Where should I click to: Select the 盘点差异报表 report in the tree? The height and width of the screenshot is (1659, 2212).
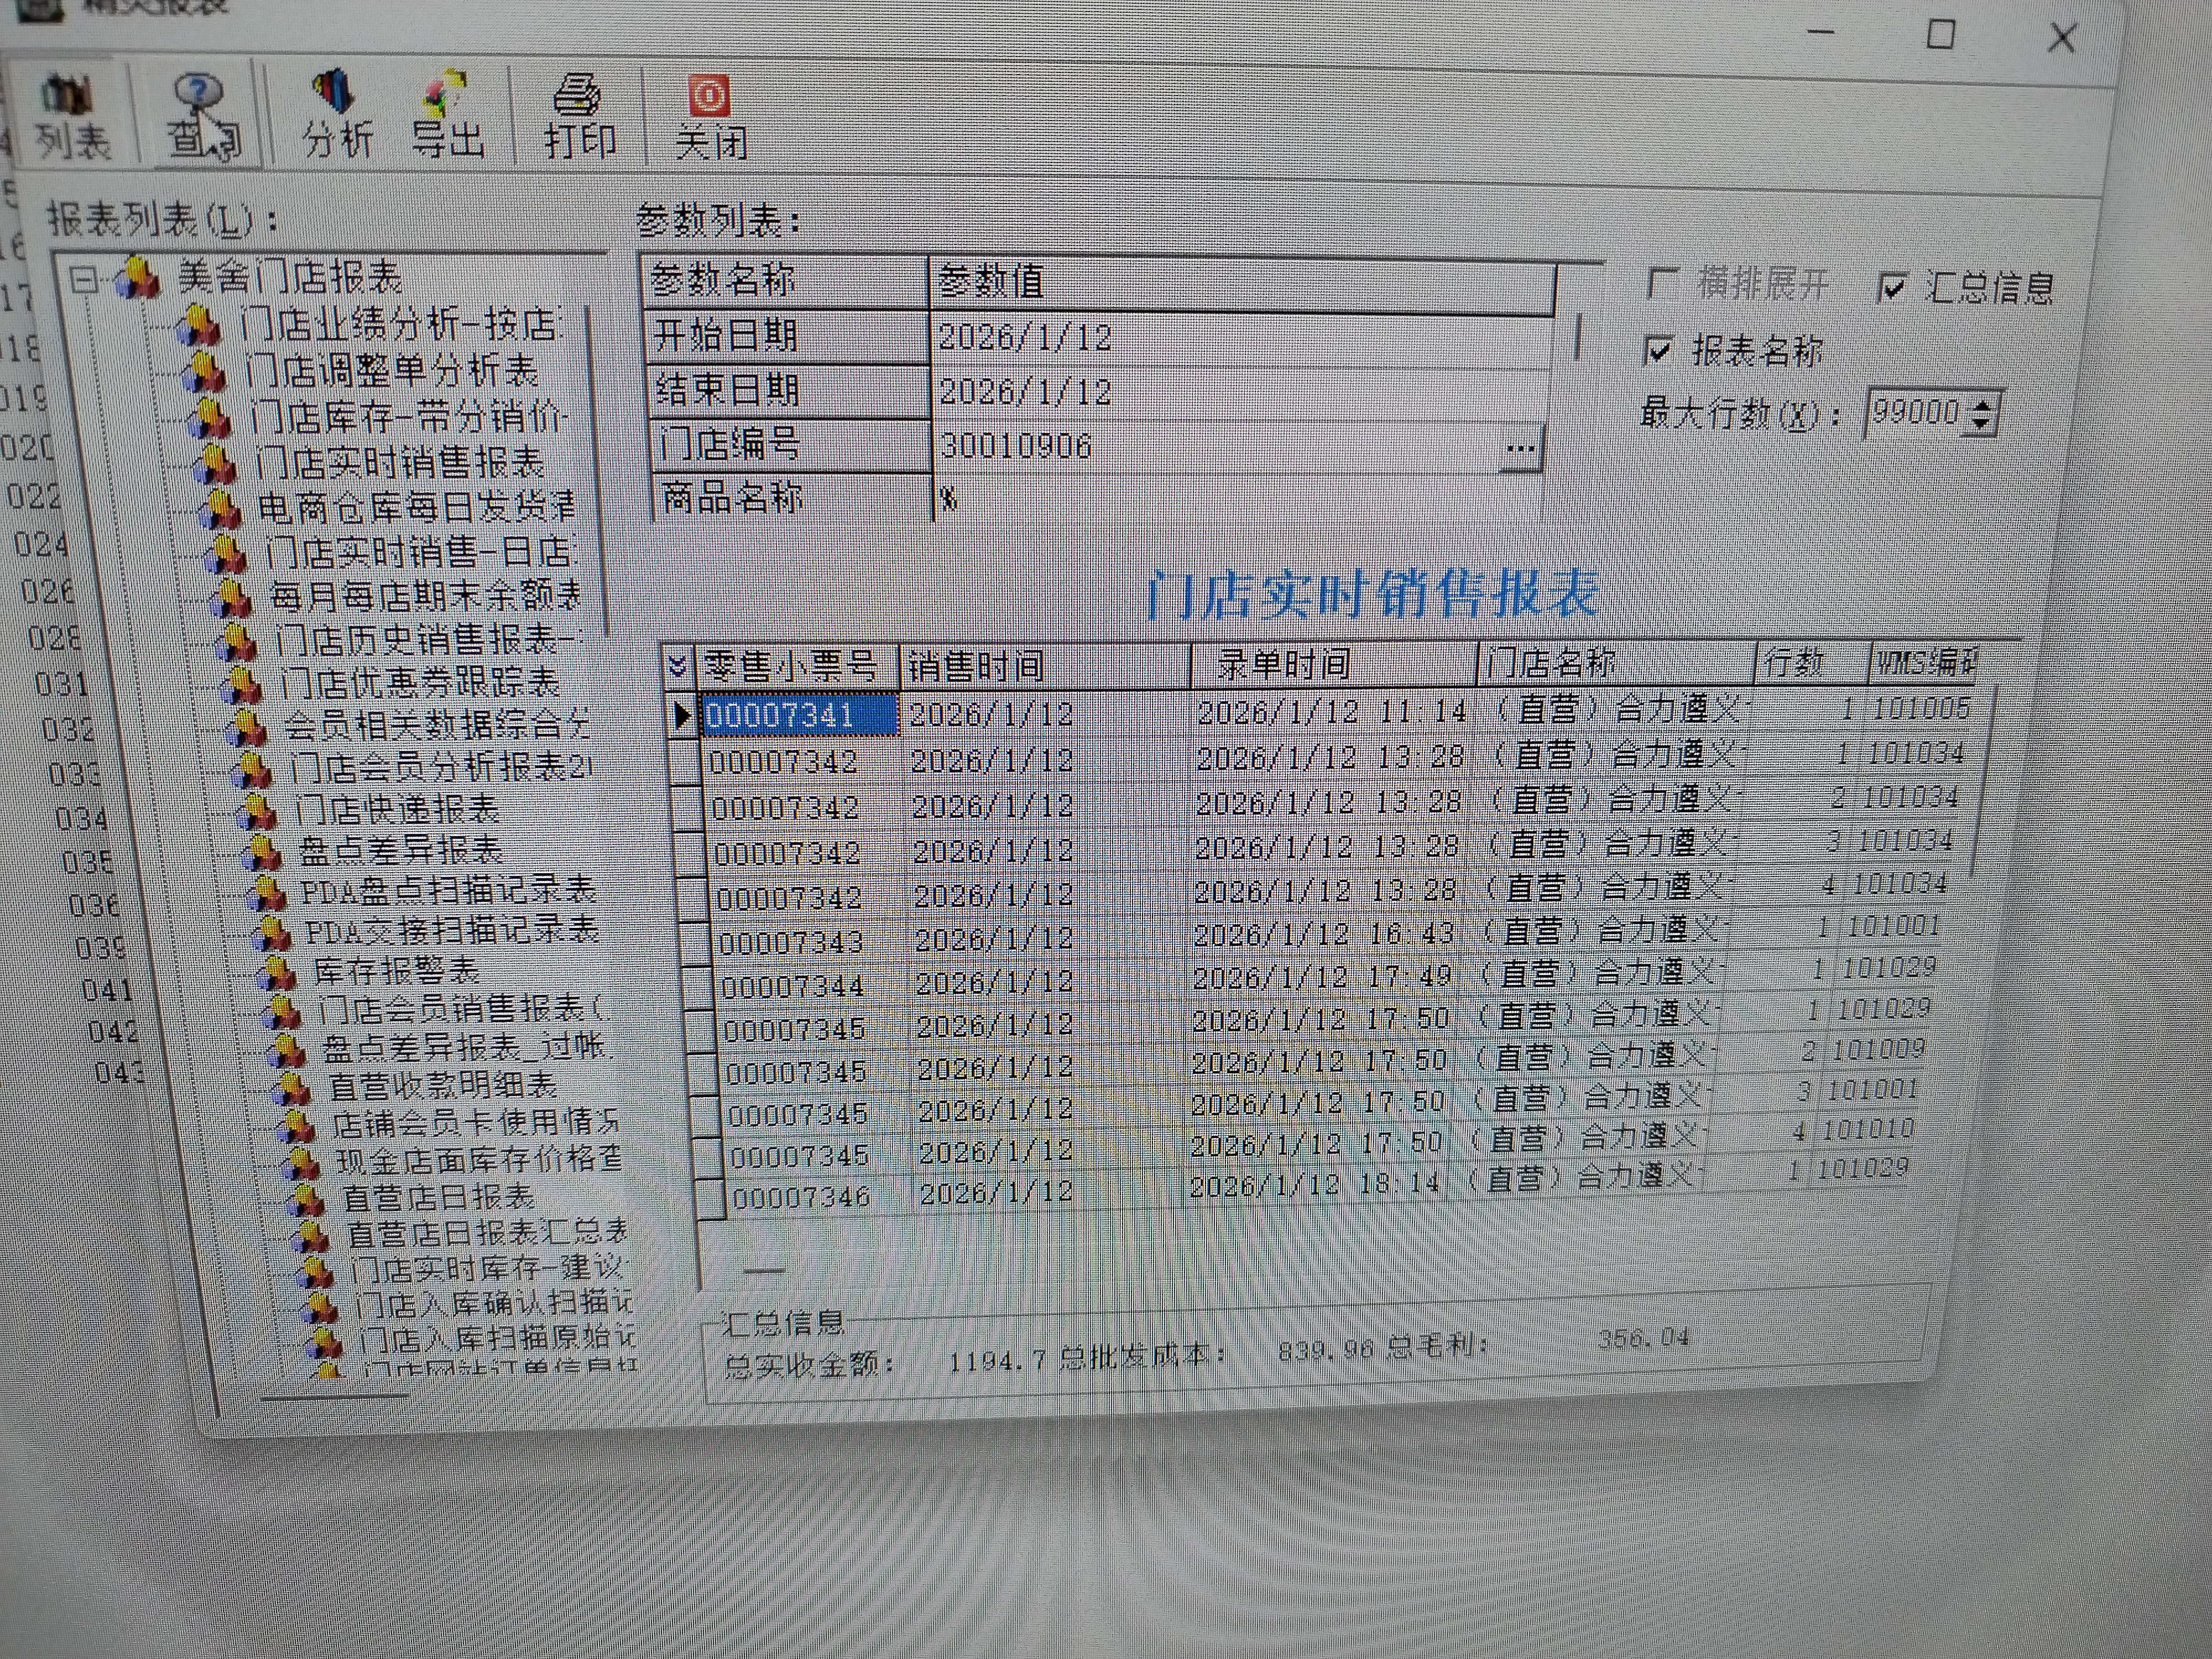pyautogui.click(x=401, y=850)
